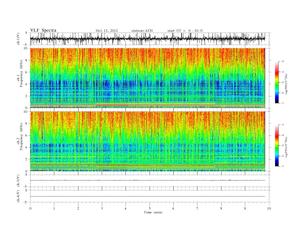Click the "-4" tick on ch.2 colorbar

click(282, 135)
